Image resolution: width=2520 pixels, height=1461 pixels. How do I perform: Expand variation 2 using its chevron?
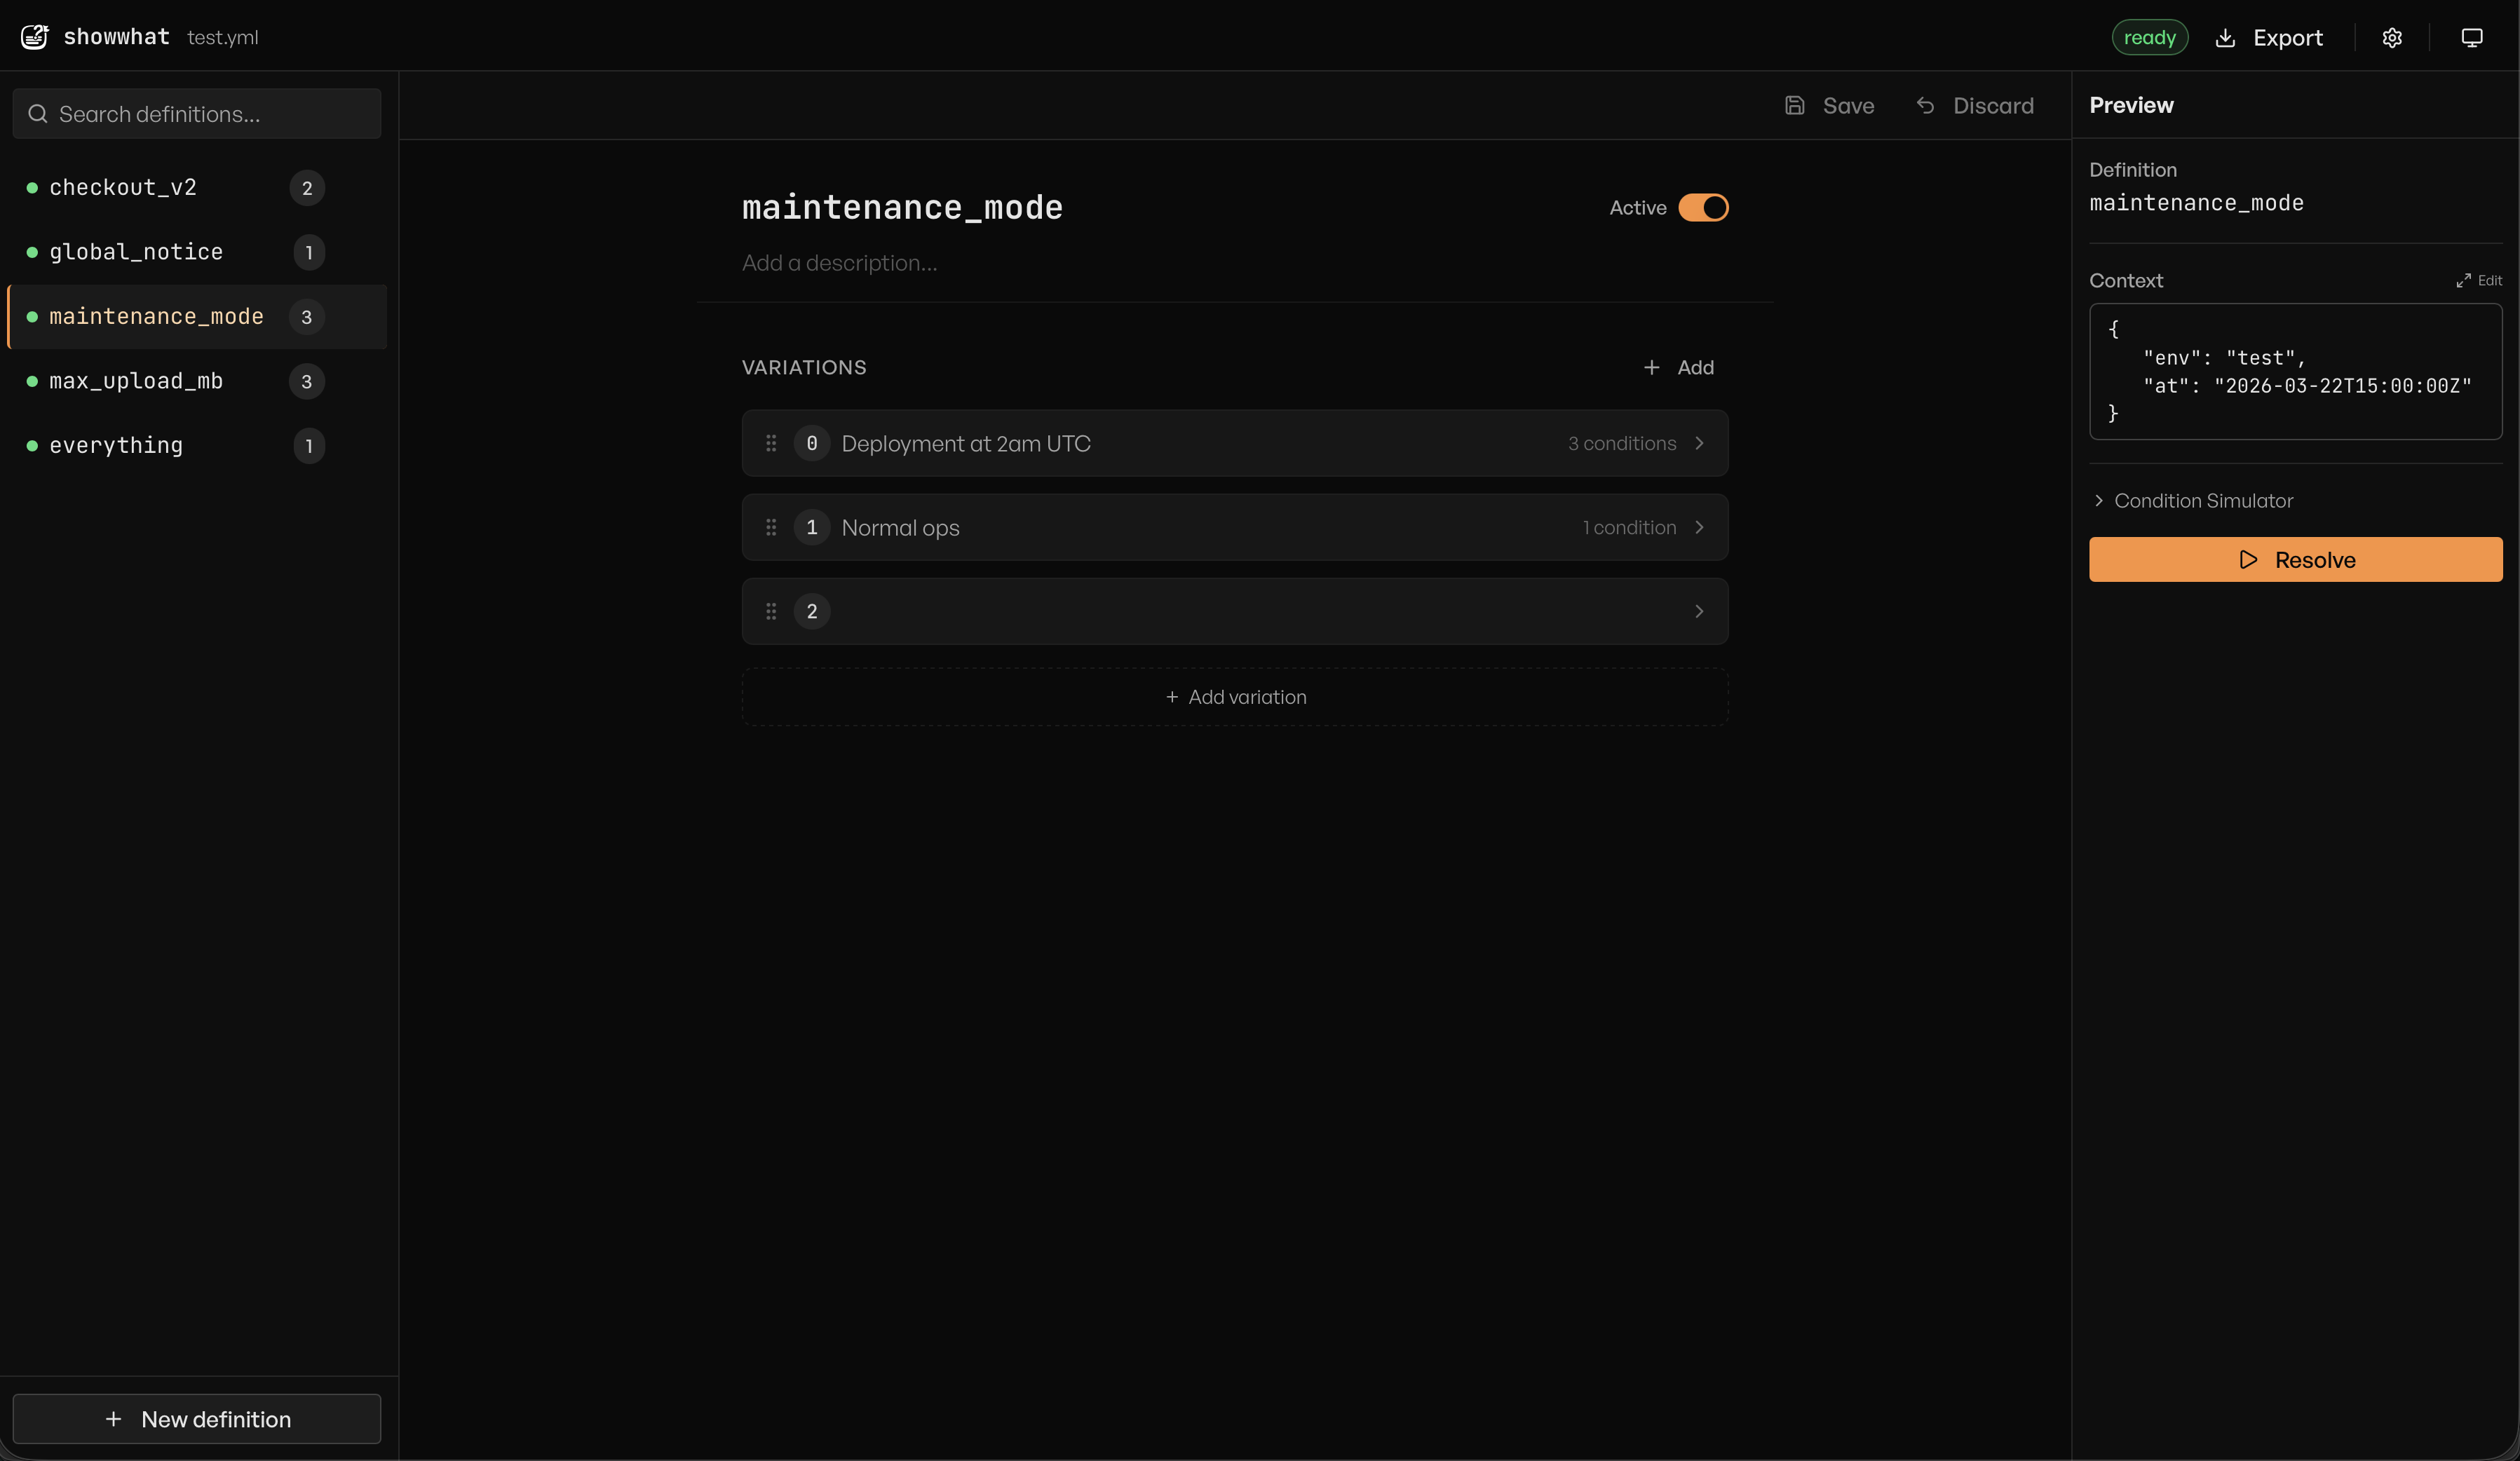(1699, 611)
